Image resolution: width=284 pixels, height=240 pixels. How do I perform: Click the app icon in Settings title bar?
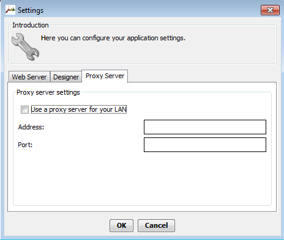[x=10, y=10]
